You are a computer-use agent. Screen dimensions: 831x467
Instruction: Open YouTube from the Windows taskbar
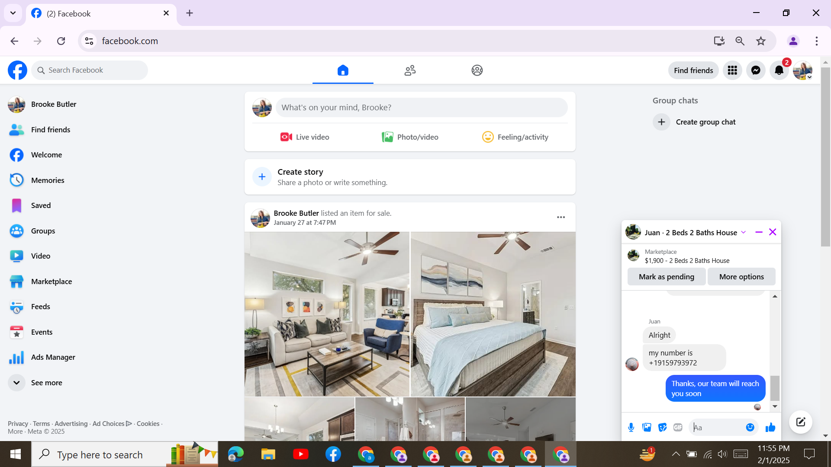300,454
